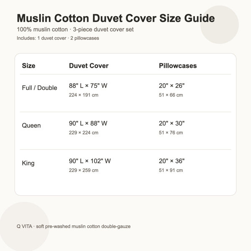Select the Size column header
The image size is (251, 251).
28,66
